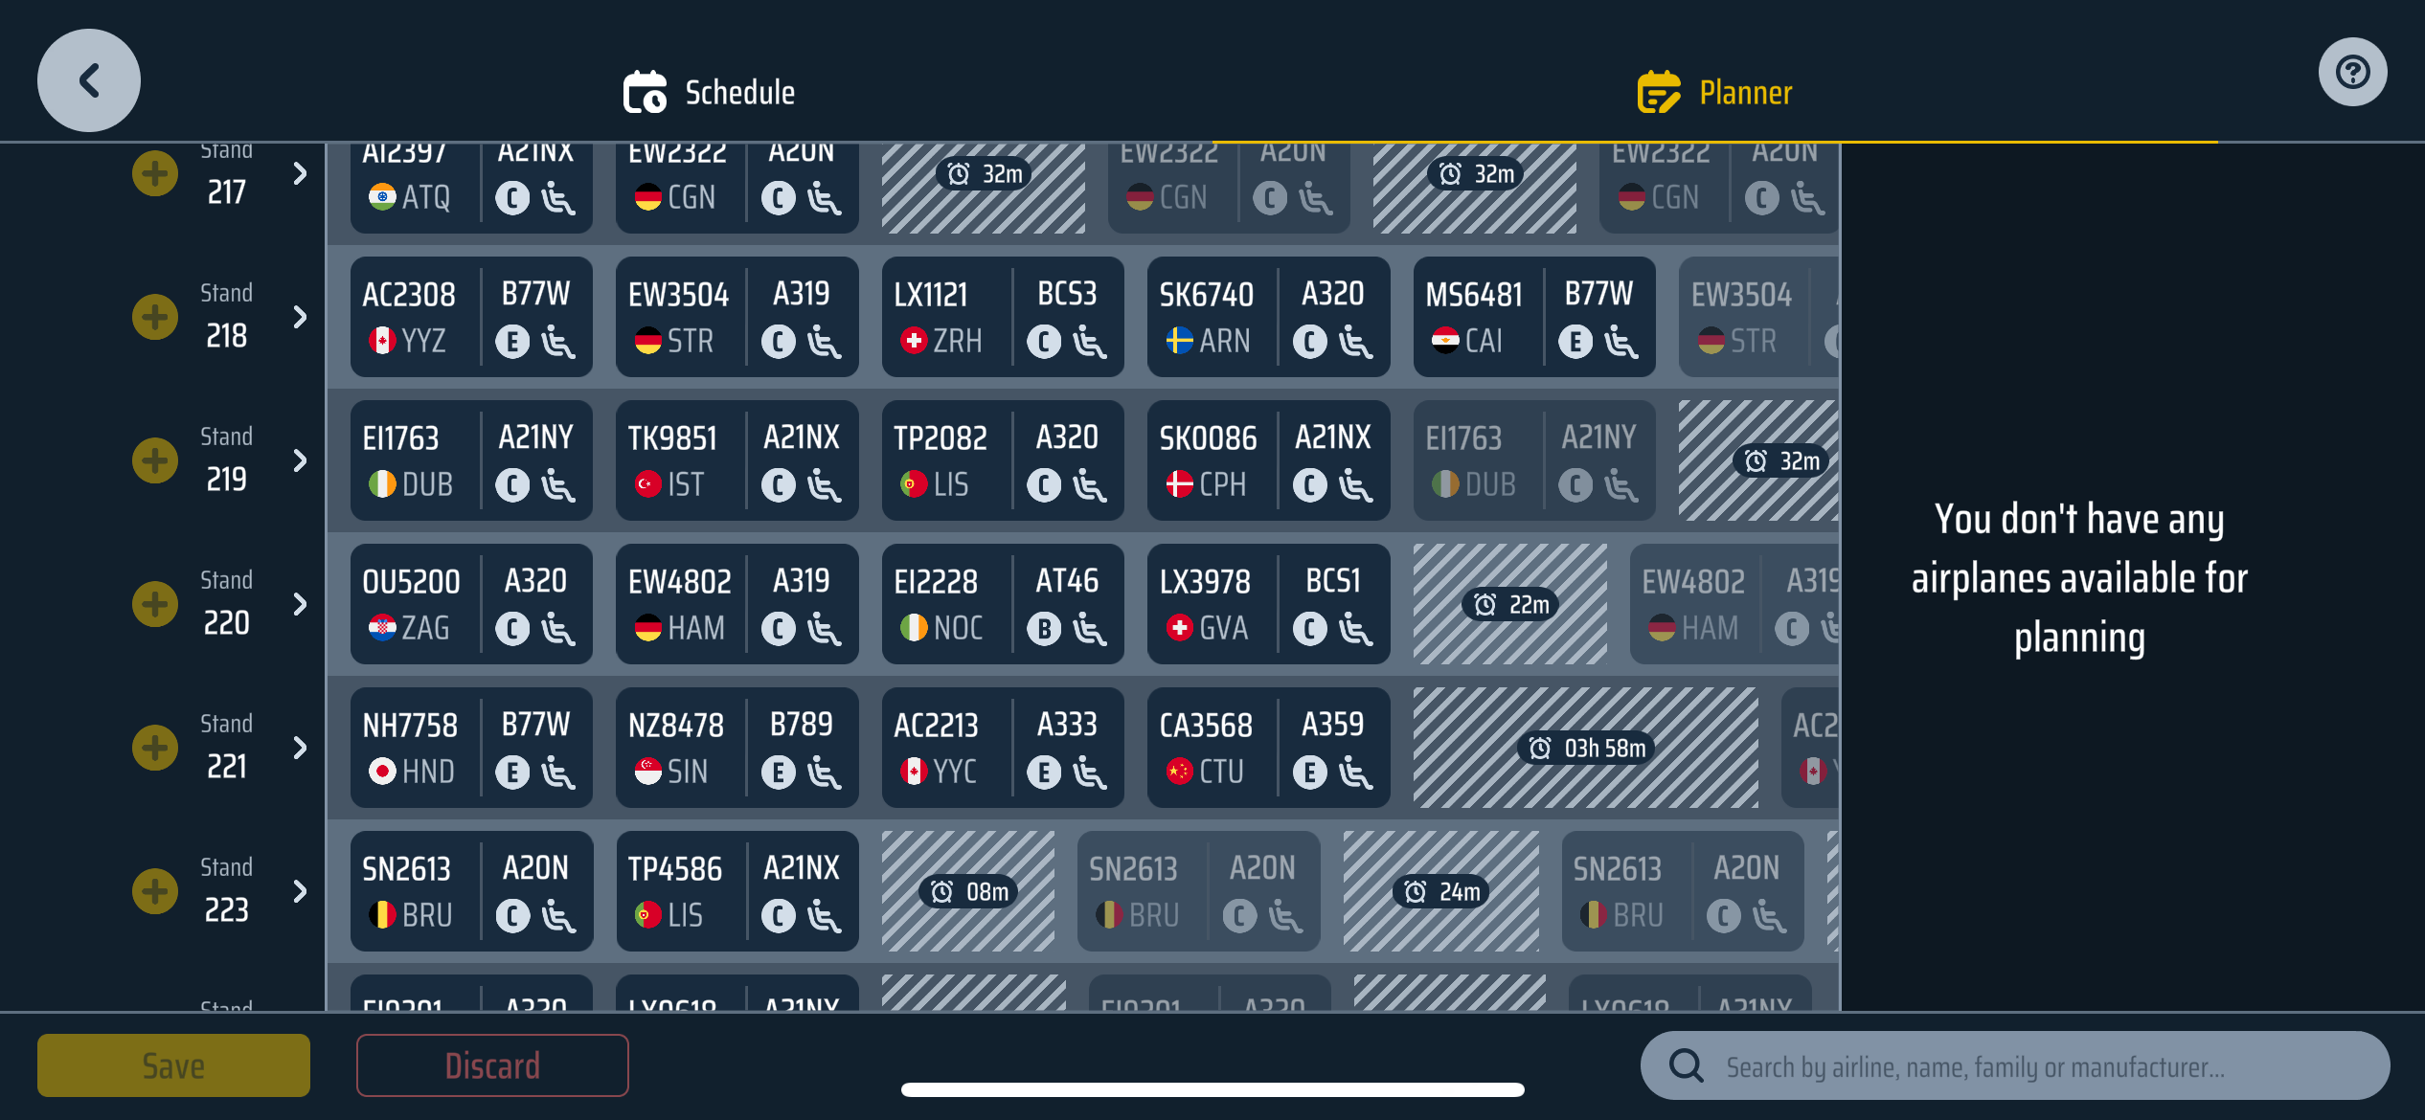The width and height of the screenshot is (2425, 1120).
Task: Switch to the Schedule tab
Action: point(710,93)
